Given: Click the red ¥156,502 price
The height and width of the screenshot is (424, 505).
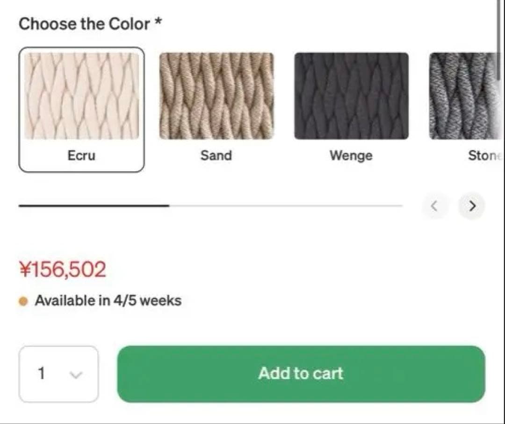Looking at the screenshot, I should click(63, 270).
